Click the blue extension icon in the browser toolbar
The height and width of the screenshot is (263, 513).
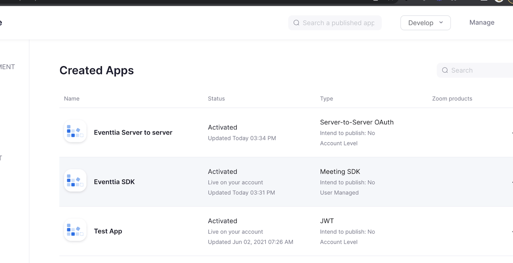pyautogui.click(x=438, y=2)
